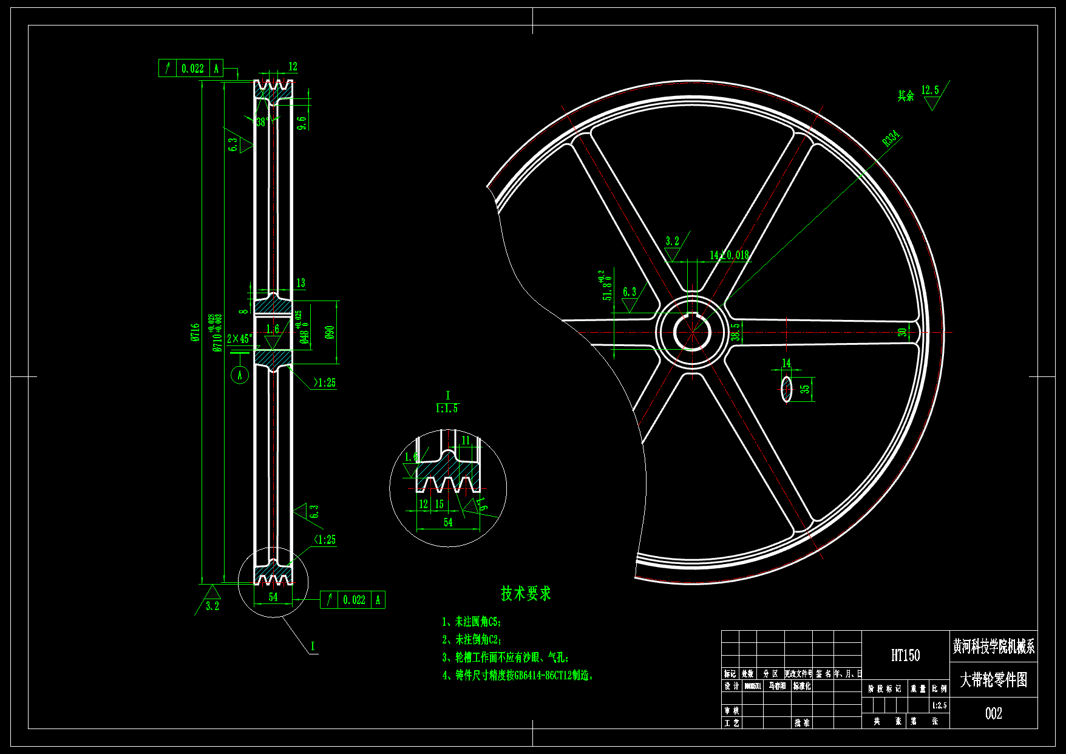Viewport: 1066px width, 754px height.
Task: Select the "签名" column header
Action: point(823,674)
